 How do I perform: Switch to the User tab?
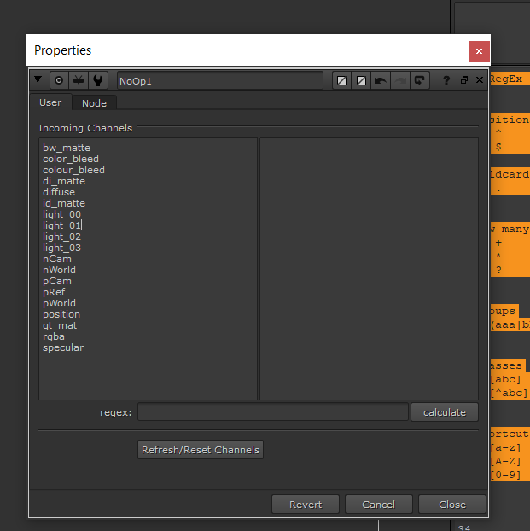pos(50,102)
